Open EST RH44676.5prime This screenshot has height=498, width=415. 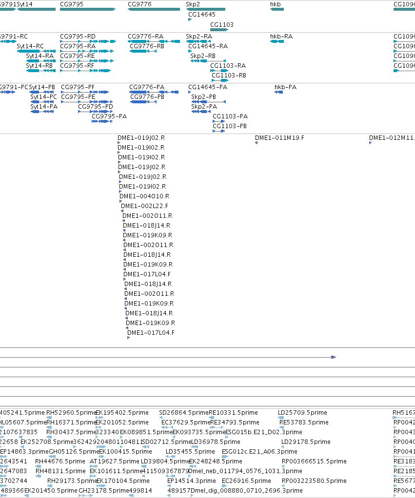[x=38, y=466]
